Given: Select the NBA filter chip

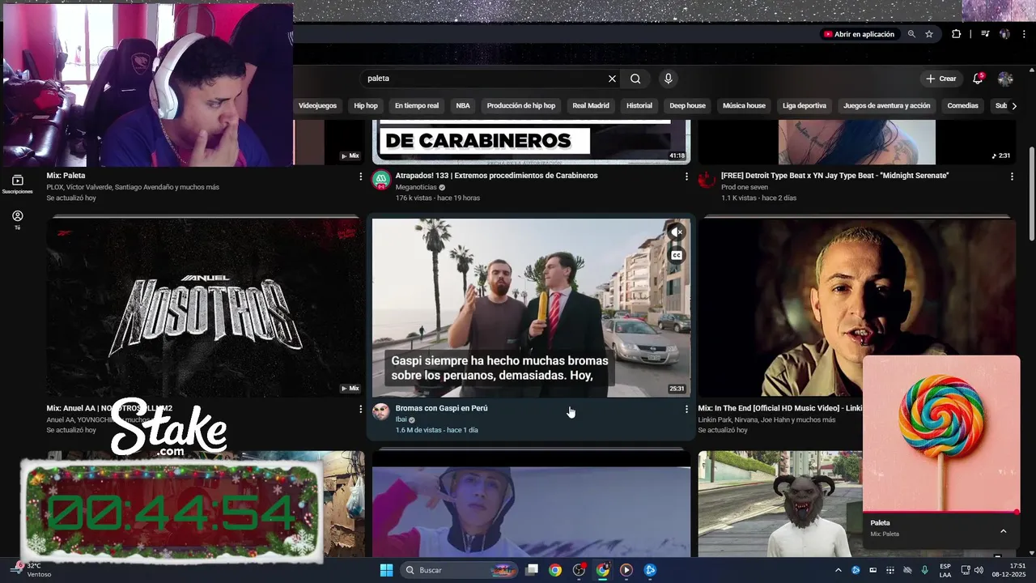Looking at the screenshot, I should (463, 105).
